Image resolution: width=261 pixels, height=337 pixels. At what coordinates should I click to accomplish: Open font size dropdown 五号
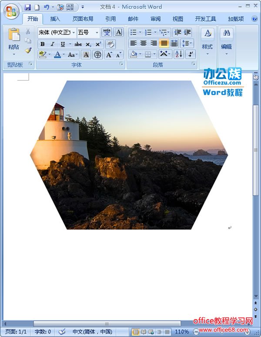pos(97,33)
